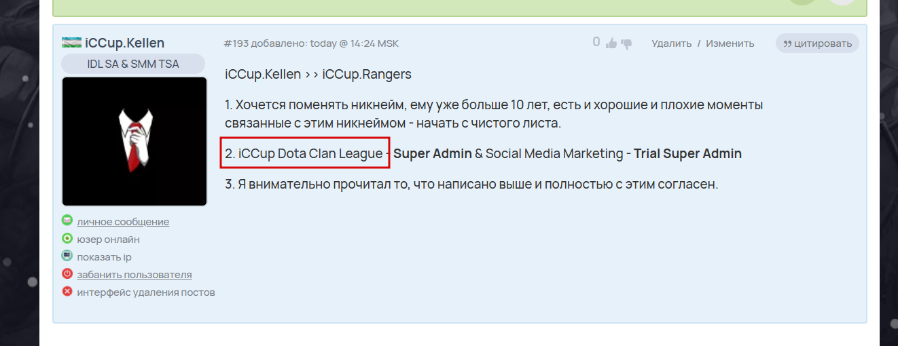Open the iCCup.Kellen username profile link
The width and height of the screenshot is (898, 346).
[125, 43]
